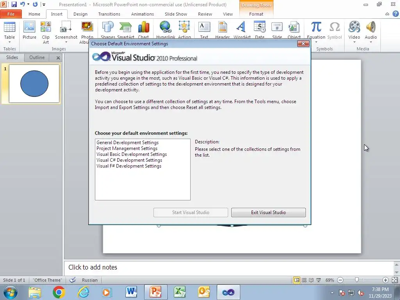Click the zoom slider handle
The width and height of the screenshot is (400, 300).
357,280
